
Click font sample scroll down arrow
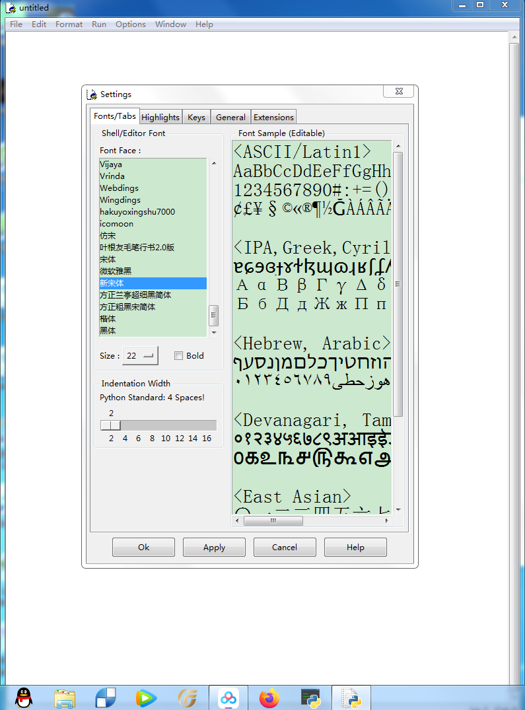[398, 510]
